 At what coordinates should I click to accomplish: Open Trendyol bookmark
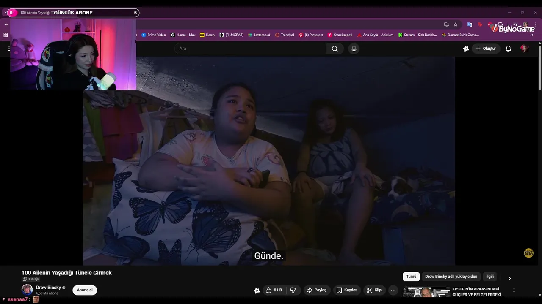click(x=285, y=35)
